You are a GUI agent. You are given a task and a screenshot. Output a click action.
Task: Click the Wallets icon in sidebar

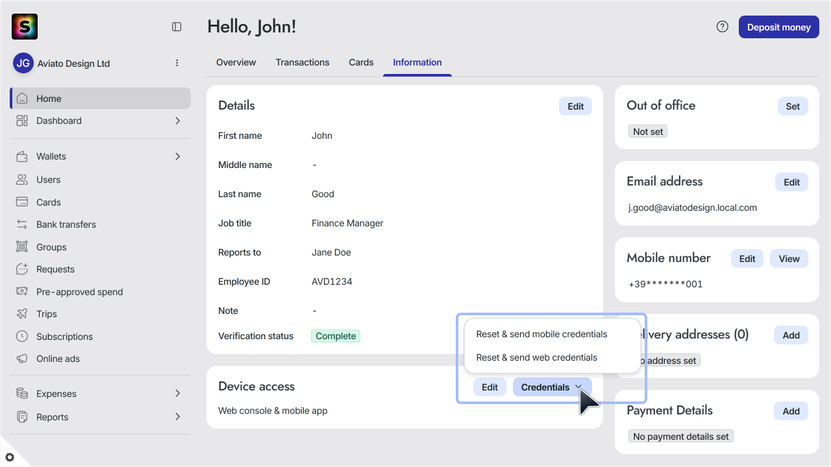click(x=22, y=156)
